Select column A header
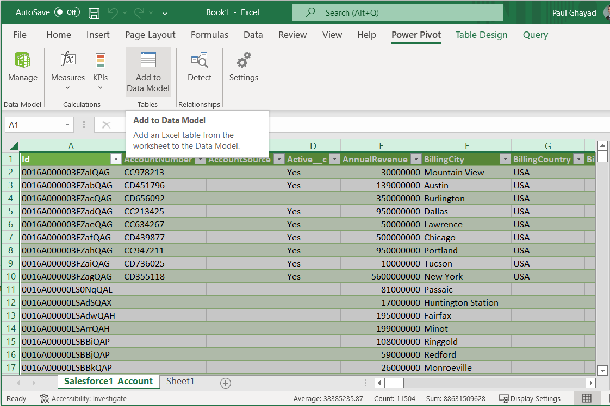The width and height of the screenshot is (610, 406). 71,146
